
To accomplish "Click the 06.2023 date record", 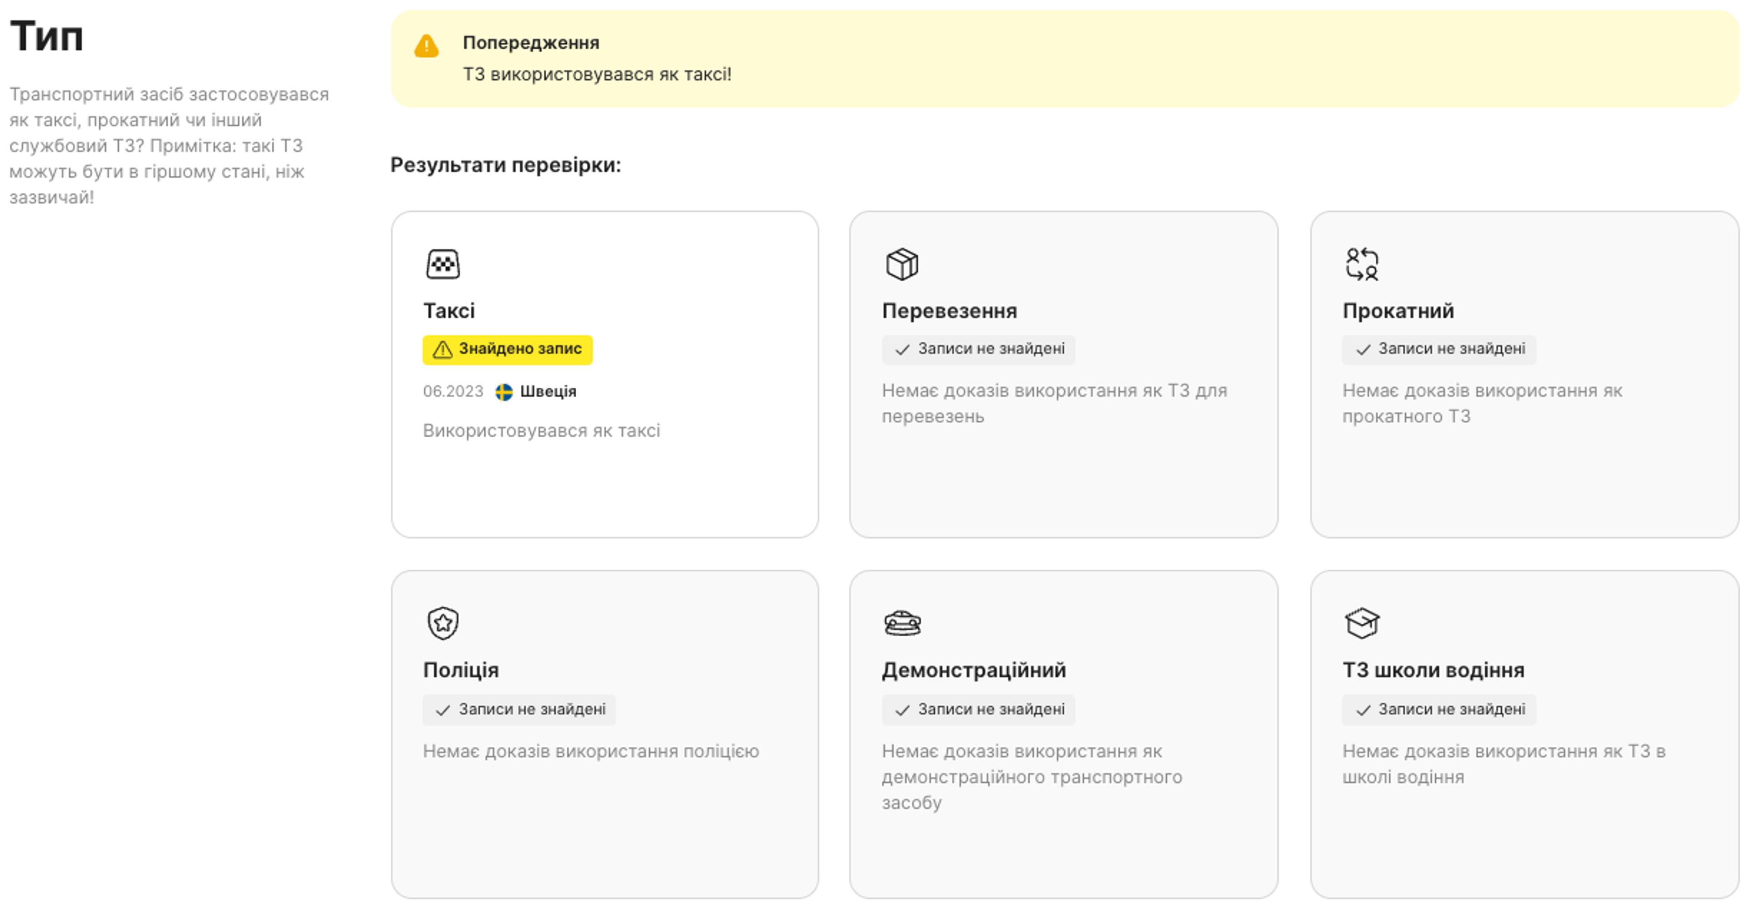I will click(452, 391).
